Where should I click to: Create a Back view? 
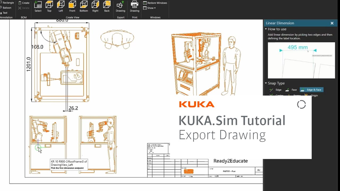tap(107, 7)
